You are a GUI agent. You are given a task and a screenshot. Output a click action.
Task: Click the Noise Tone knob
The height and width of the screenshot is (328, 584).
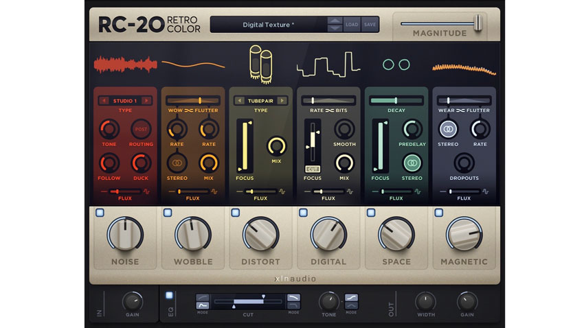pos(109,129)
